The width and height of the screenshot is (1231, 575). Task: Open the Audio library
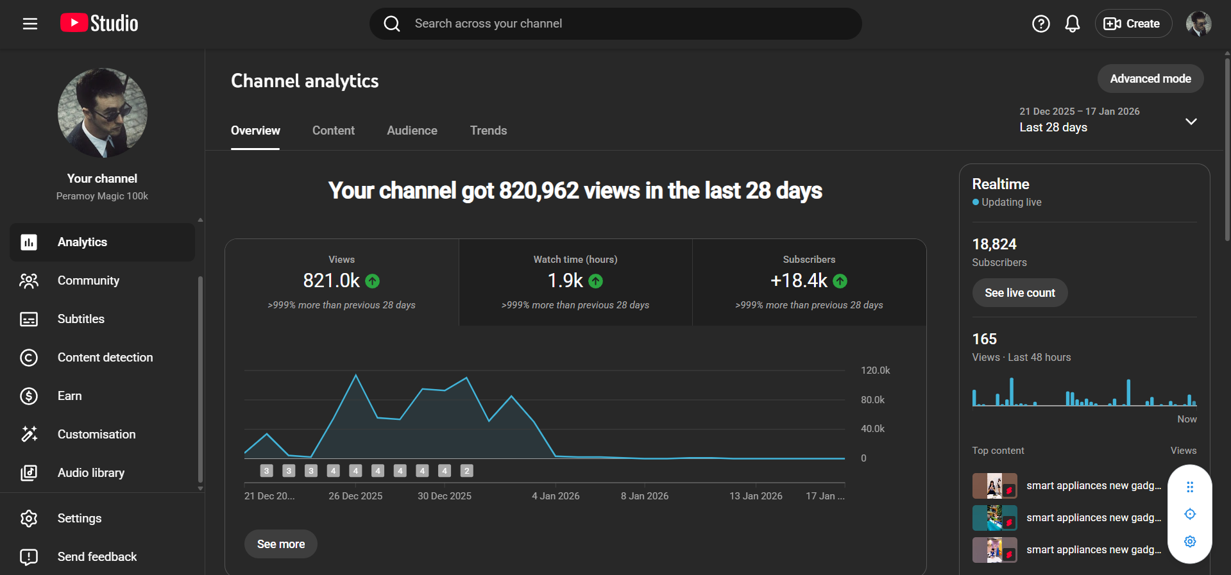pyautogui.click(x=90, y=473)
